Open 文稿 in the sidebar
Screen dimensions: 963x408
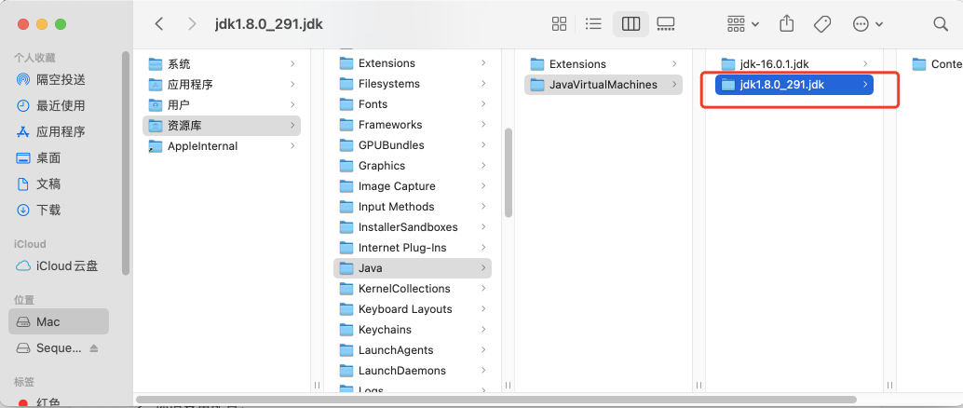[61, 184]
